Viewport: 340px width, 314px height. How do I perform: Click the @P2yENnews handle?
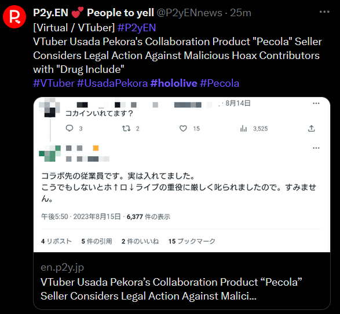[x=189, y=13]
